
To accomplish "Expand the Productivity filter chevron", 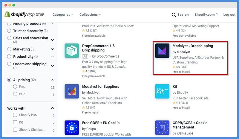I will 53,57.
